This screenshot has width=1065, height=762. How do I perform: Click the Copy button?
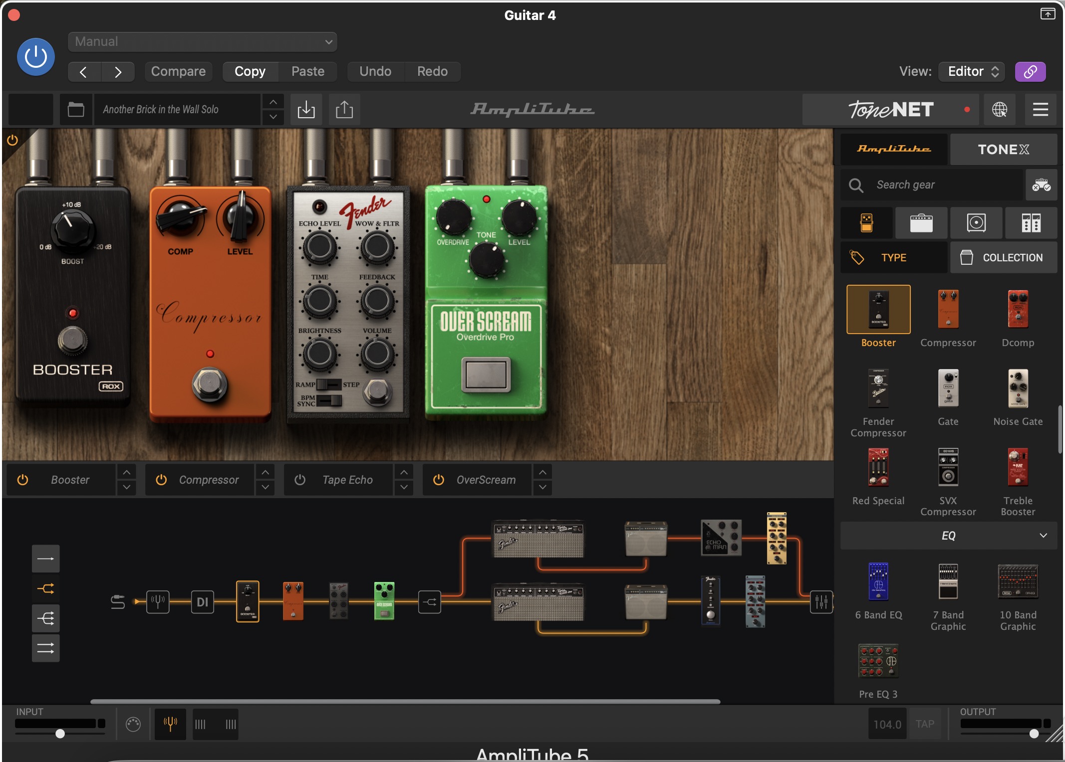pos(250,71)
